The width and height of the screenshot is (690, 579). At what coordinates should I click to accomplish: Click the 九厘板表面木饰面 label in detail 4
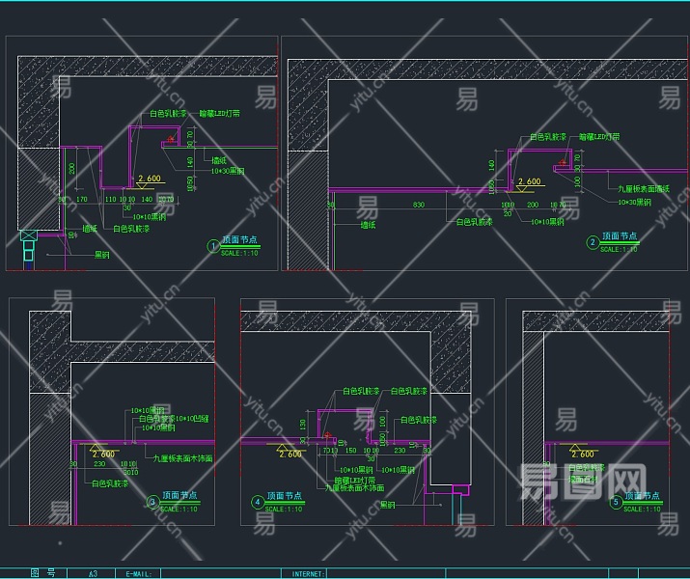355,488
